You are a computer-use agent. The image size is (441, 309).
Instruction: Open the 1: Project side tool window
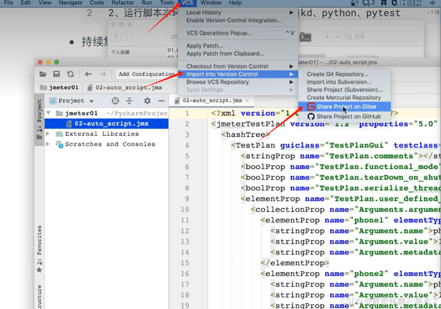[39, 119]
